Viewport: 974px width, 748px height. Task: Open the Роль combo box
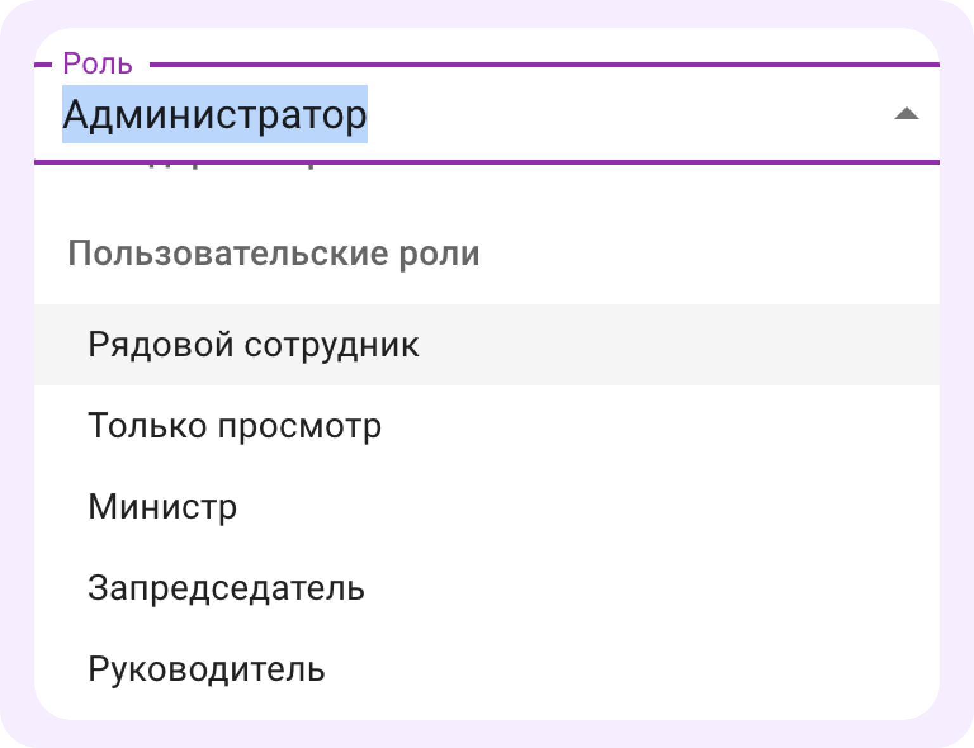tap(444, 115)
